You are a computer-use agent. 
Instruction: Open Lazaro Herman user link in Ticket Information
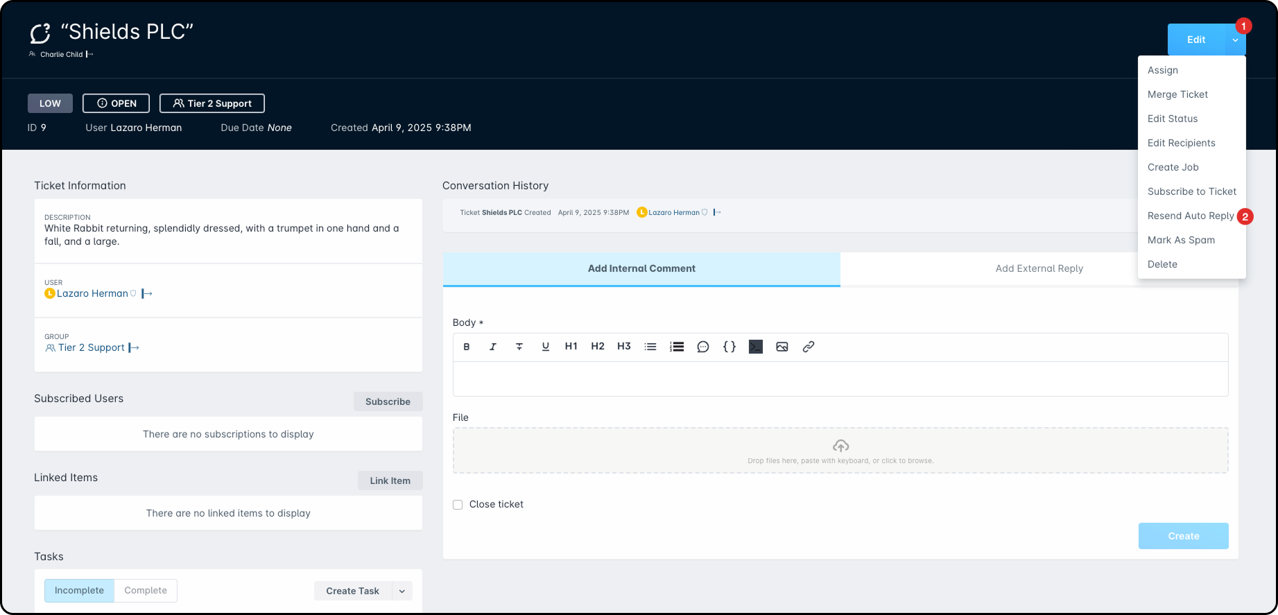point(92,294)
